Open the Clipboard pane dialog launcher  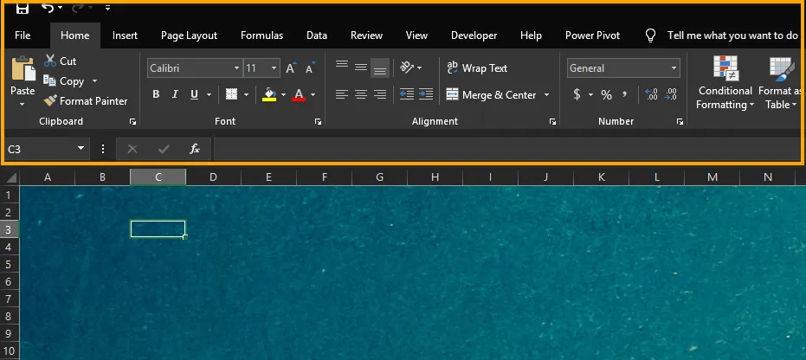133,122
